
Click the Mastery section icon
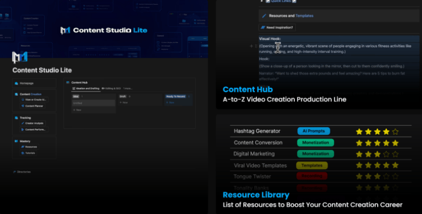point(16,141)
